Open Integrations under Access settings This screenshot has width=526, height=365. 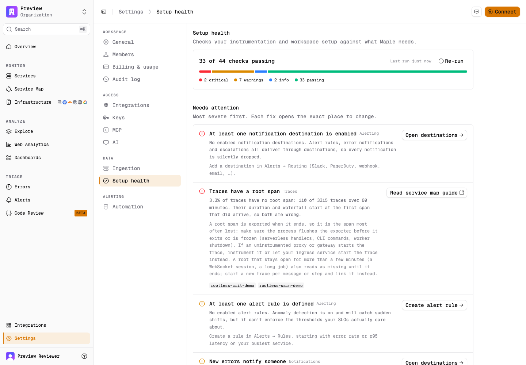point(140,105)
